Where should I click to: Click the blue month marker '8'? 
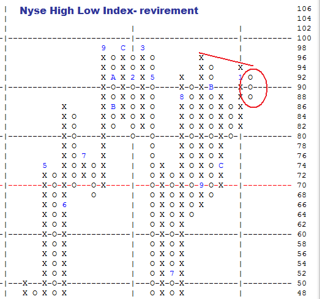(x=182, y=97)
